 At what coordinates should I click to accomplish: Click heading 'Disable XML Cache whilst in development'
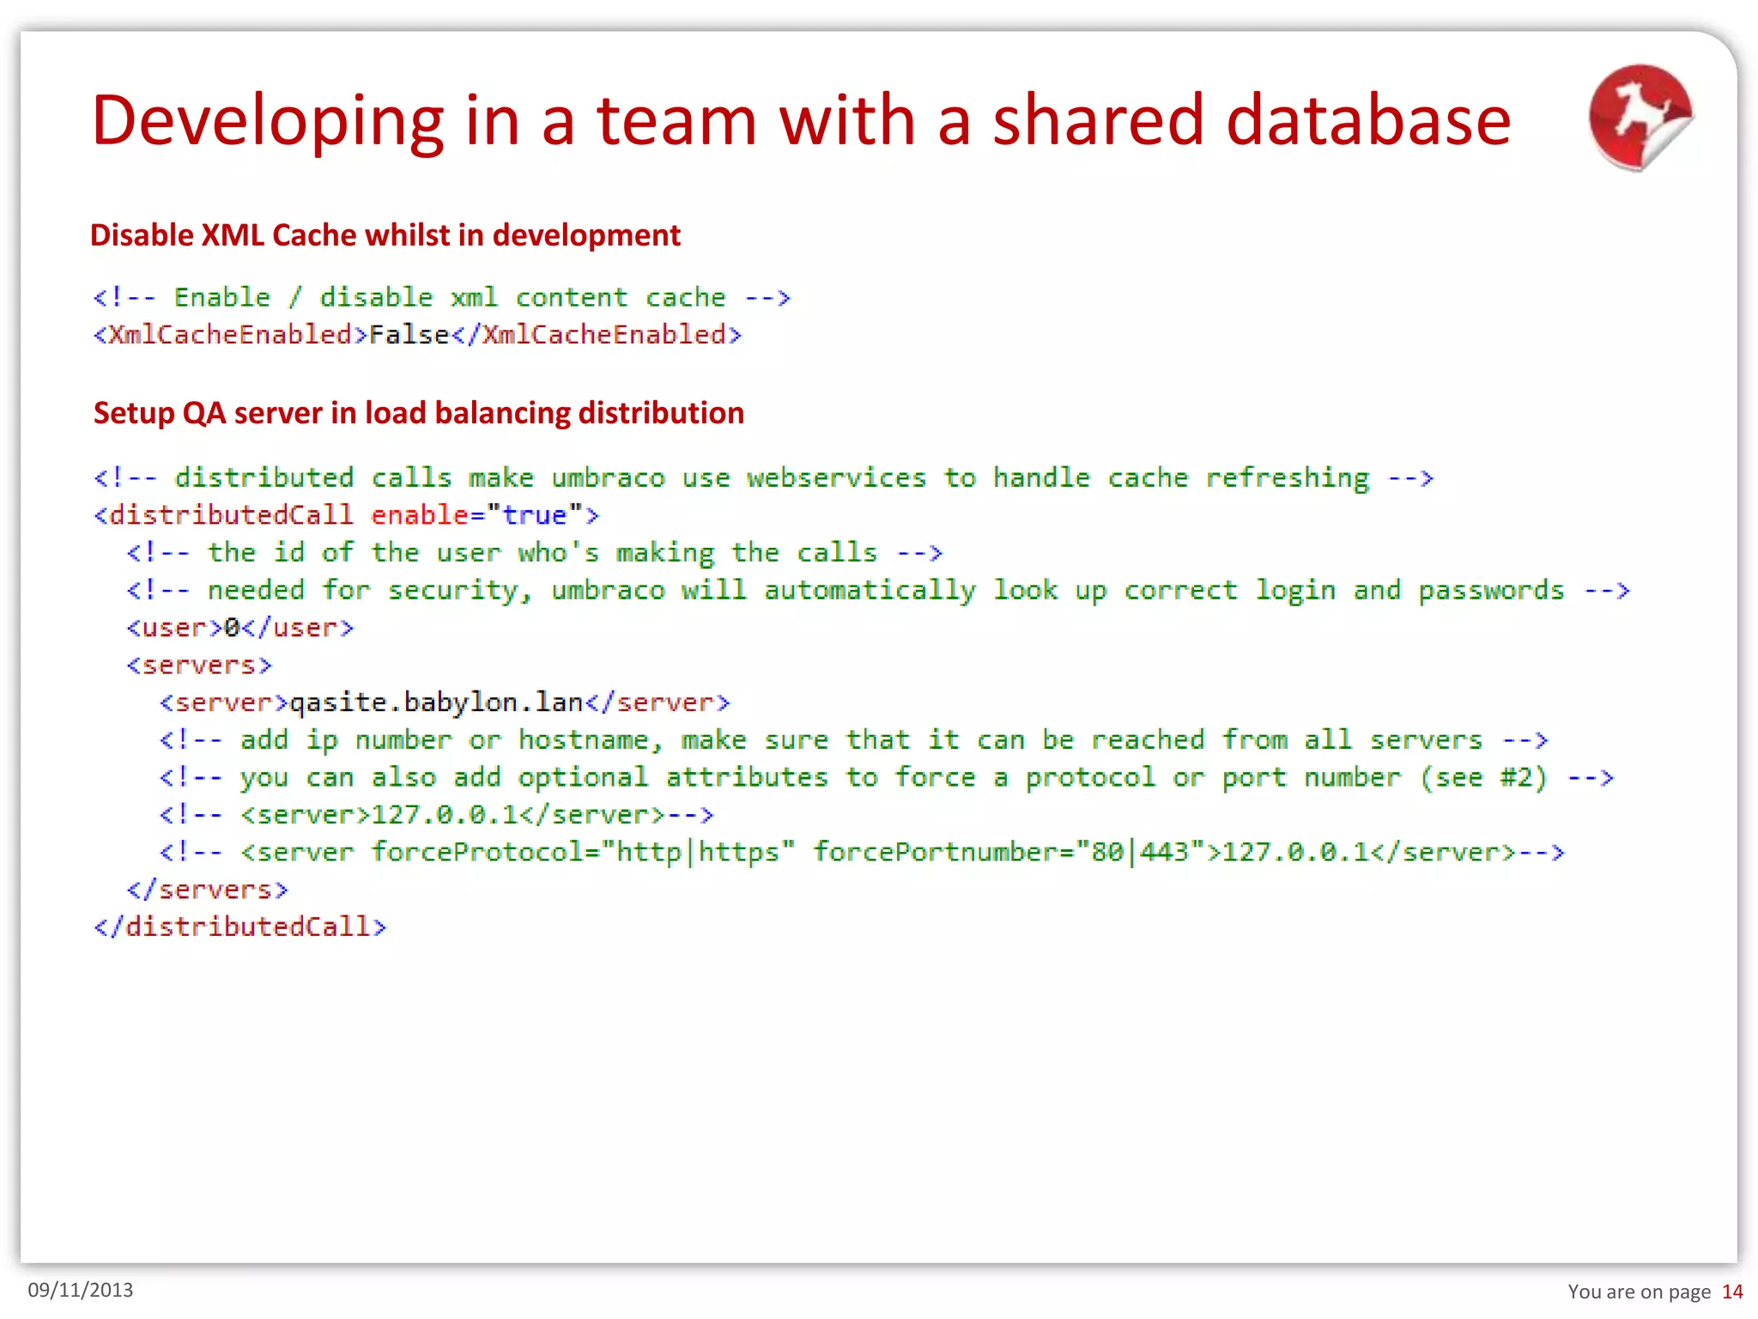pyautogui.click(x=385, y=235)
